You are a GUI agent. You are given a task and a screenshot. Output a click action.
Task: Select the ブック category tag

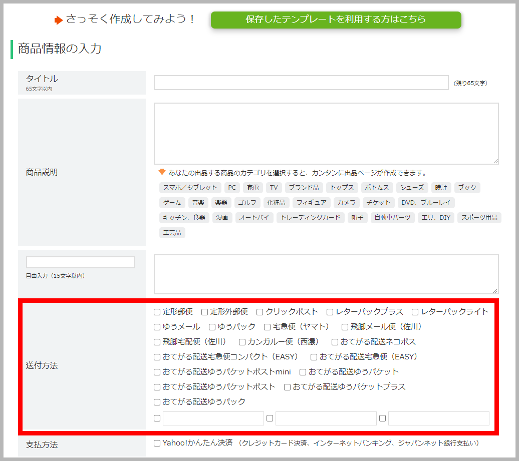[467, 188]
